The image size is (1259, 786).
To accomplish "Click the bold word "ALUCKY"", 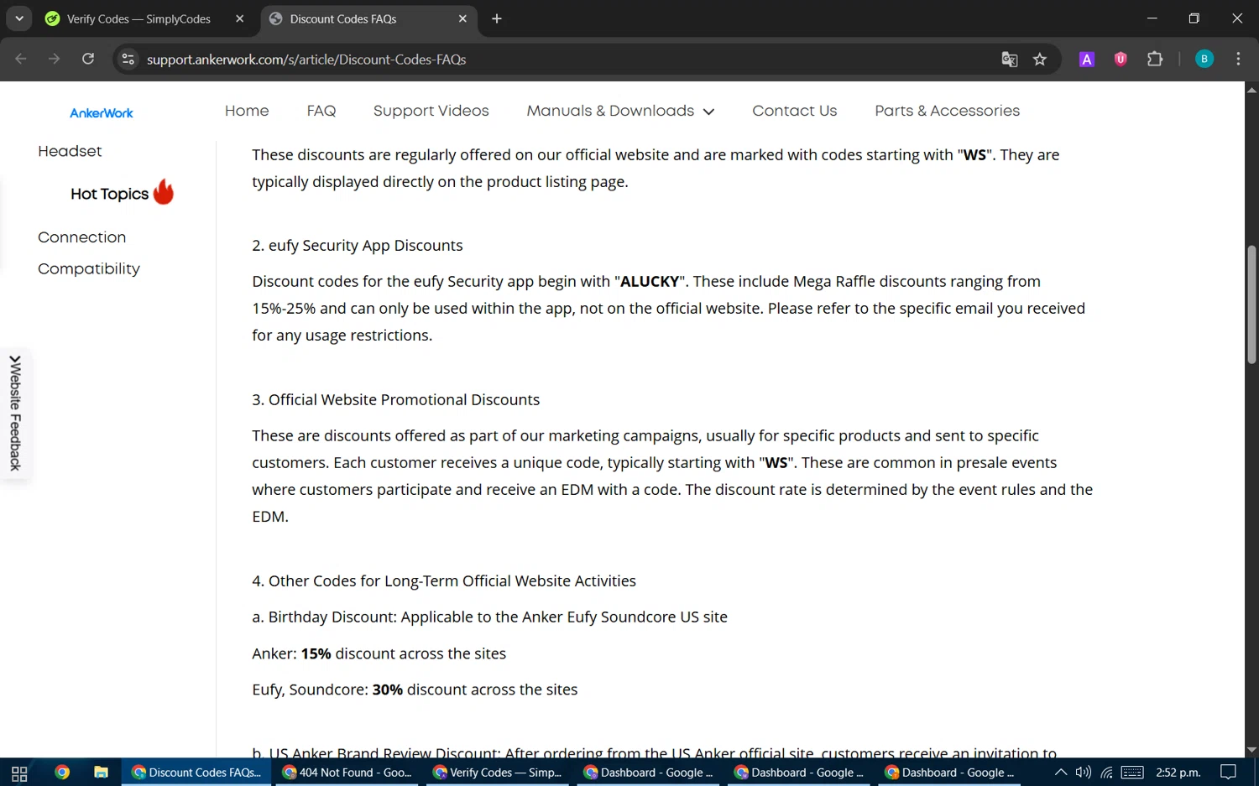I will 650,282.
